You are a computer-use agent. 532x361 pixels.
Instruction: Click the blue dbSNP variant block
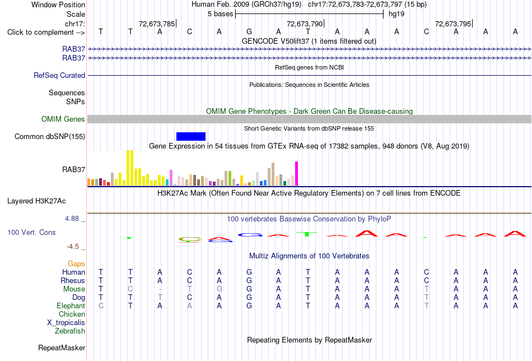(x=191, y=137)
